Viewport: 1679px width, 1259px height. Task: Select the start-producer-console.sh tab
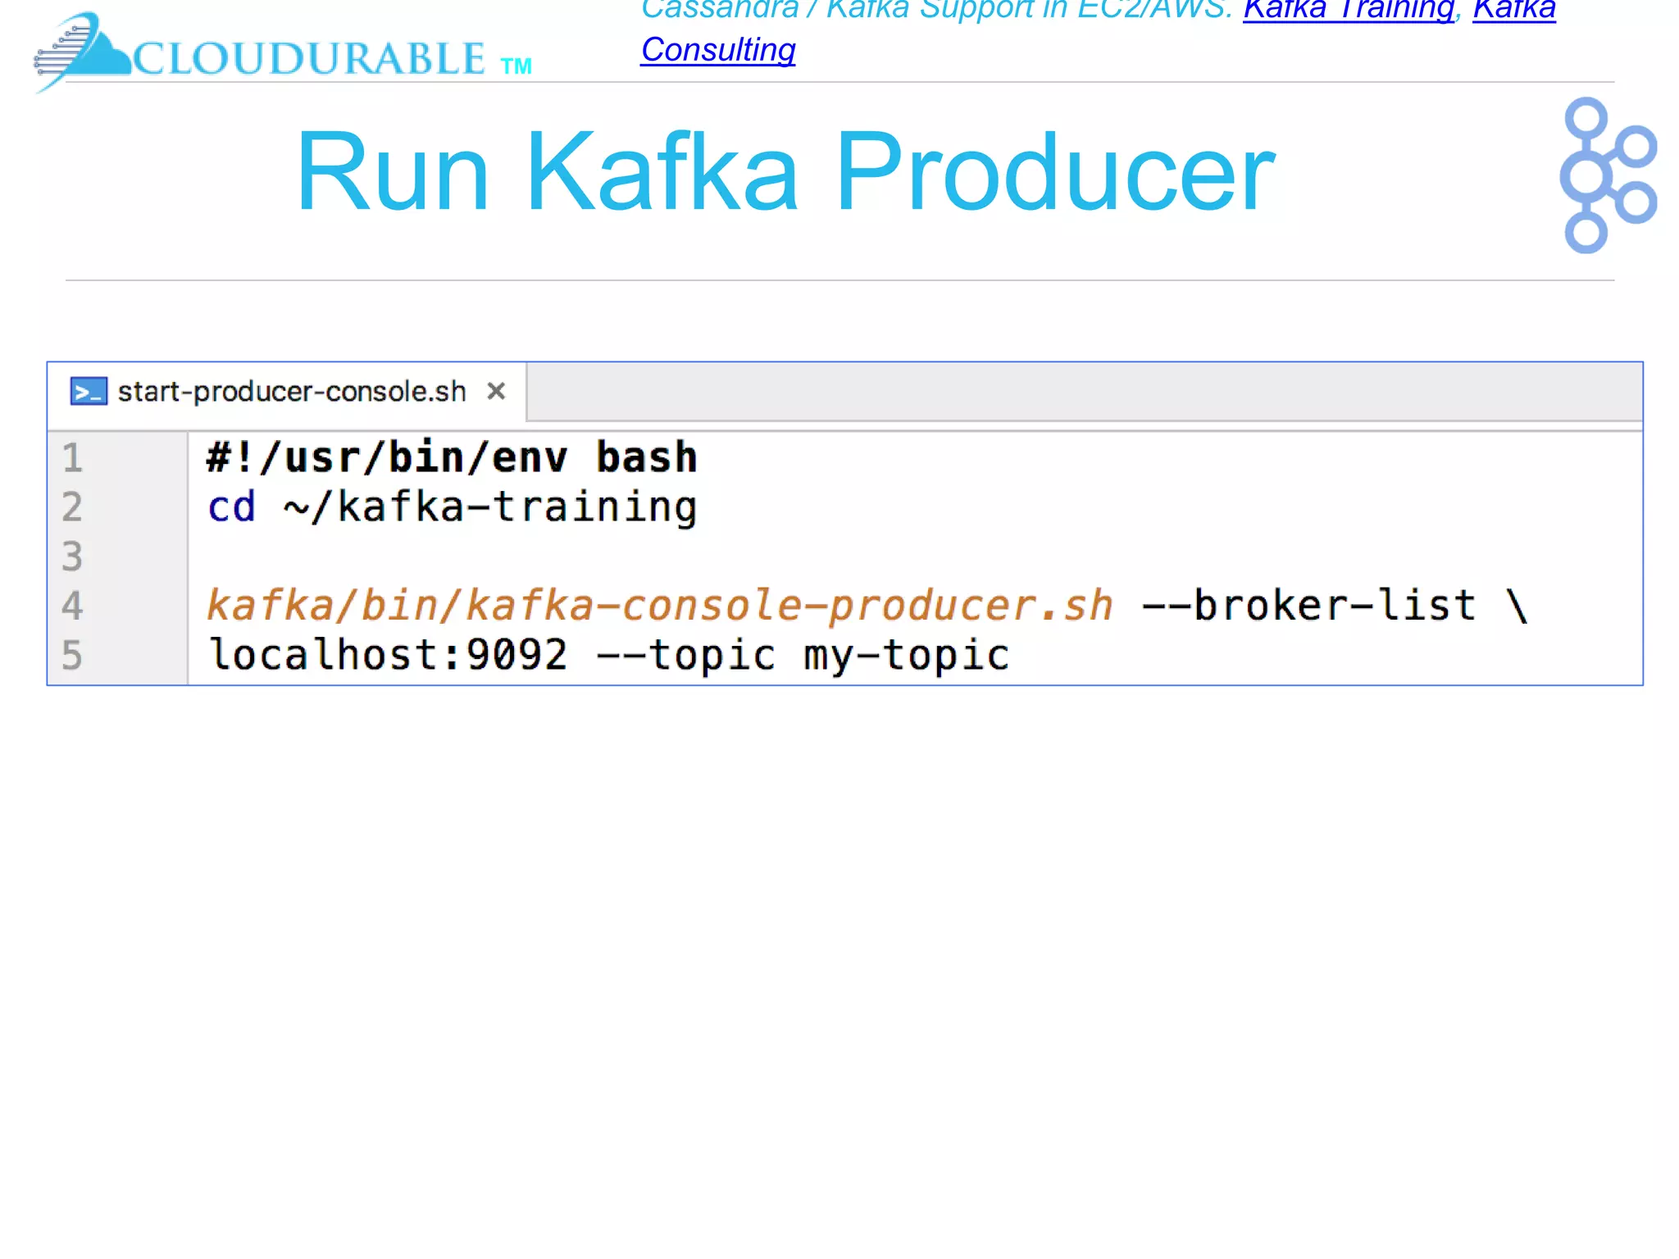(291, 392)
